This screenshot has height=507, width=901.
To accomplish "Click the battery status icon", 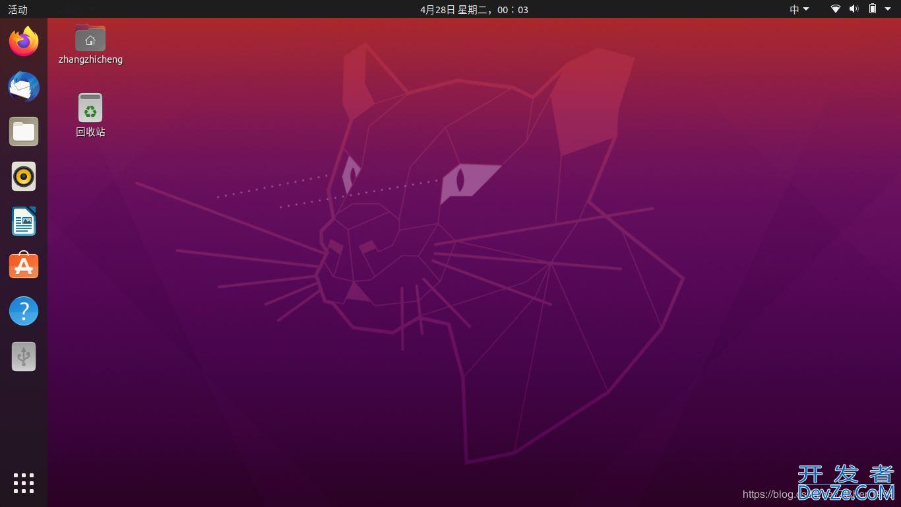I will (x=873, y=9).
